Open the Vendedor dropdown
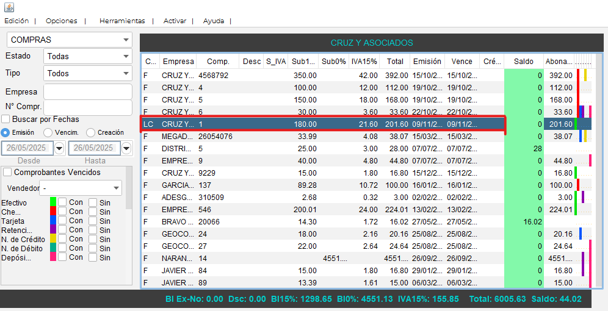This screenshot has height=311, width=608. 80,188
